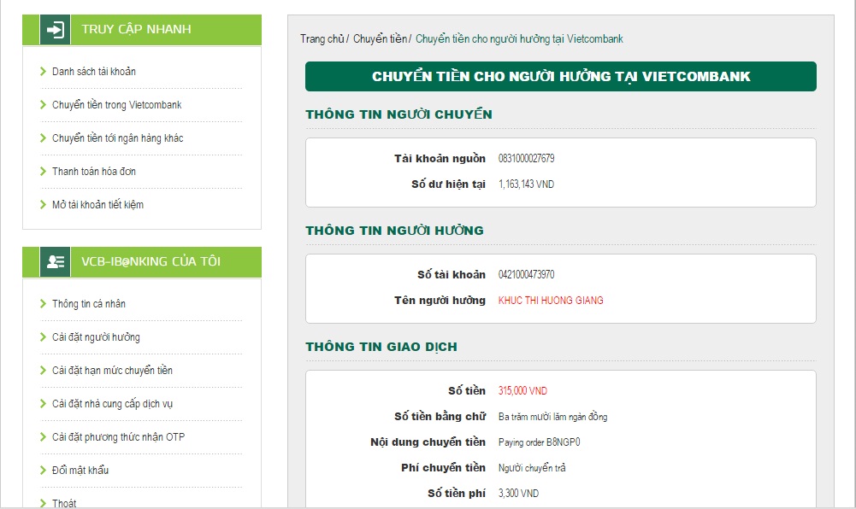Open Mở tài khoản tiết kiệm
This screenshot has width=856, height=509.
[x=97, y=204]
